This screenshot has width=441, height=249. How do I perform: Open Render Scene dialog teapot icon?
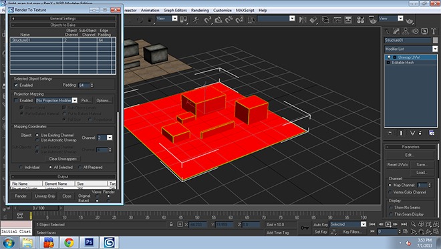coord(373,19)
